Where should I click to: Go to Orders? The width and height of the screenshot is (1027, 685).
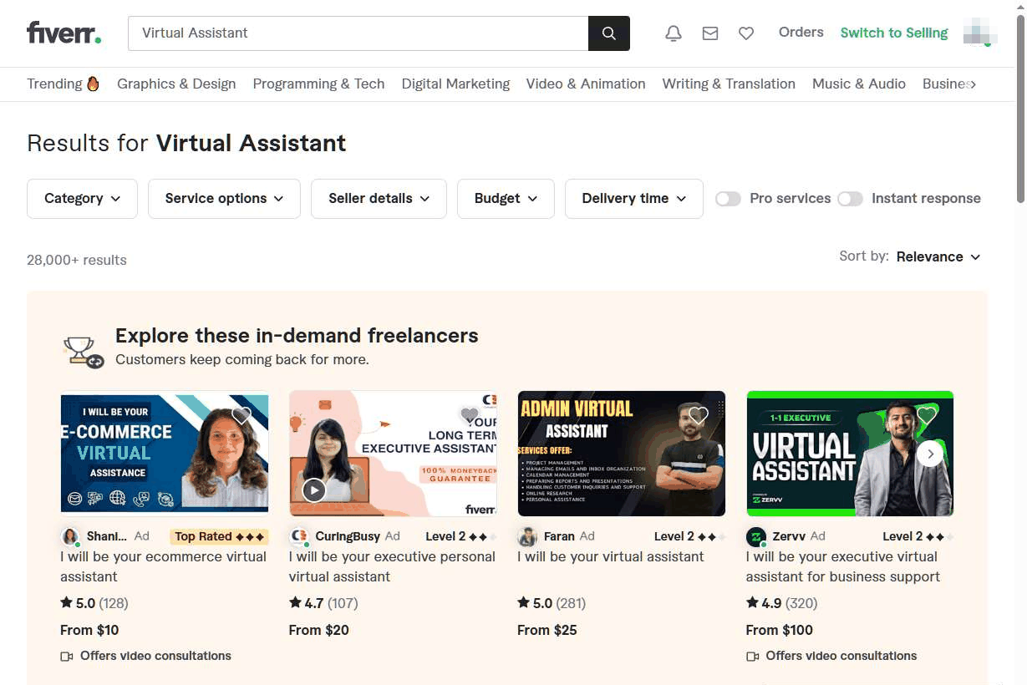point(801,33)
